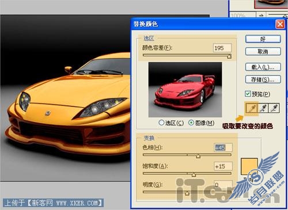Click the red car preview thumbnail in dialog
The image size is (288, 210).
[185, 90]
